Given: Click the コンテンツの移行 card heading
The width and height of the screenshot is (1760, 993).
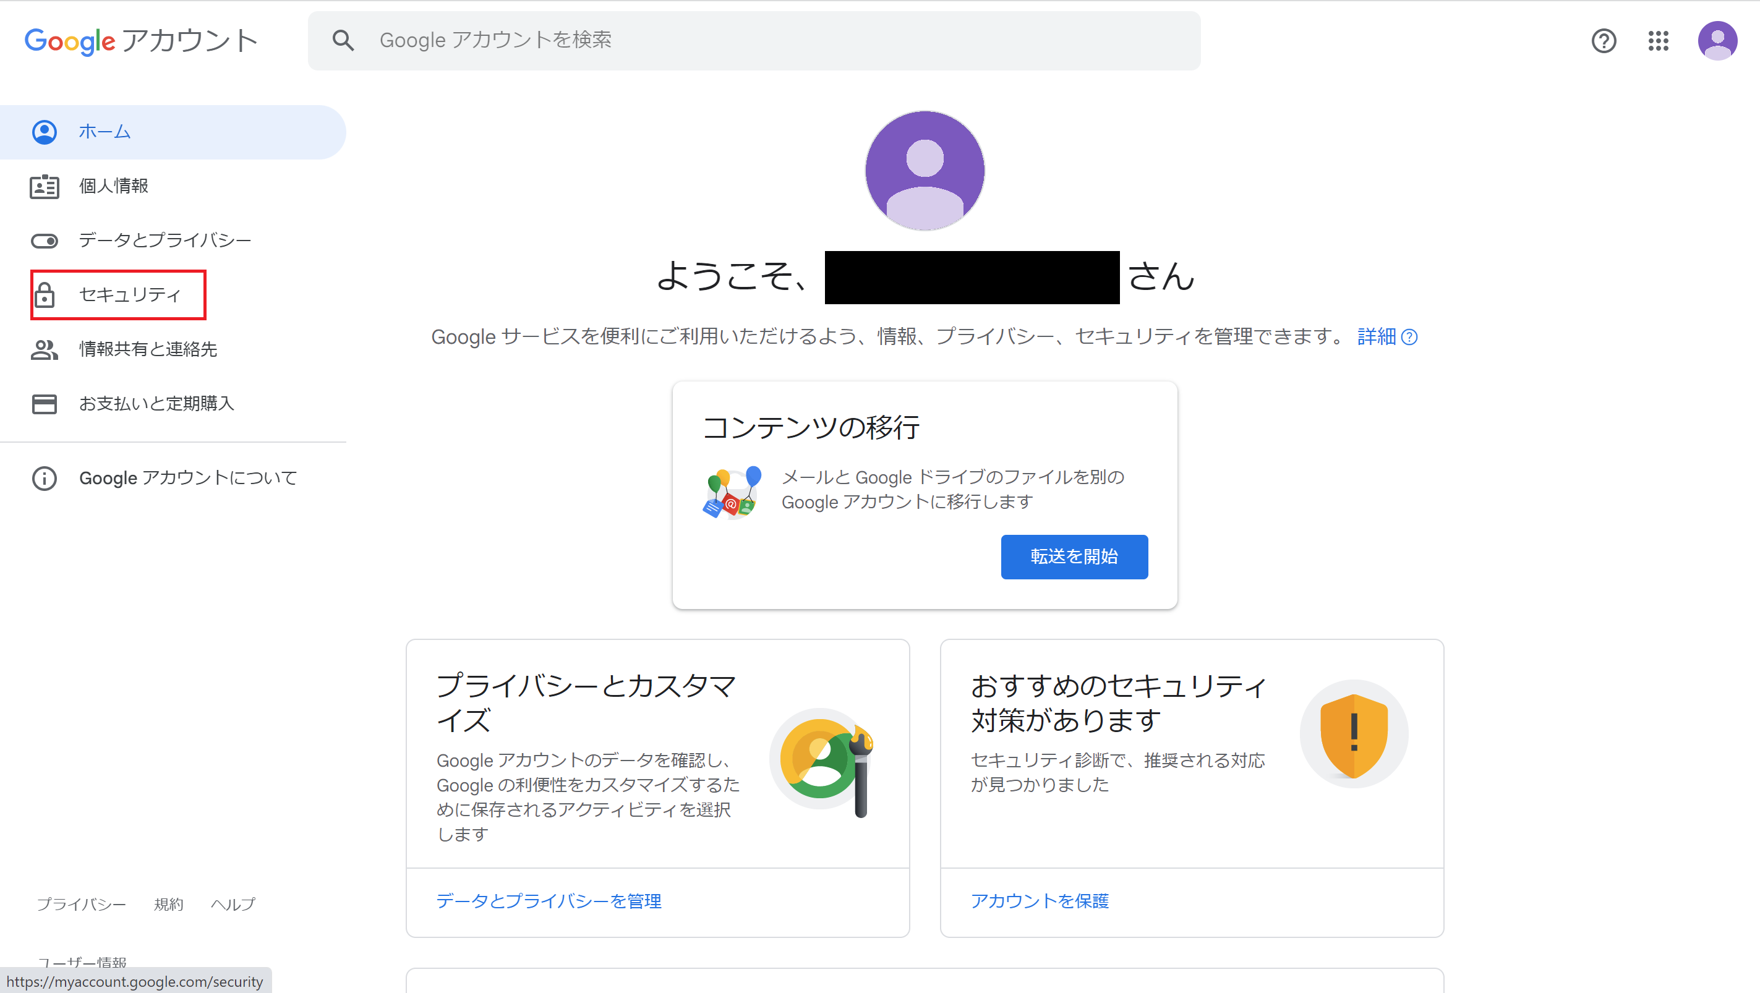Looking at the screenshot, I should click(811, 427).
